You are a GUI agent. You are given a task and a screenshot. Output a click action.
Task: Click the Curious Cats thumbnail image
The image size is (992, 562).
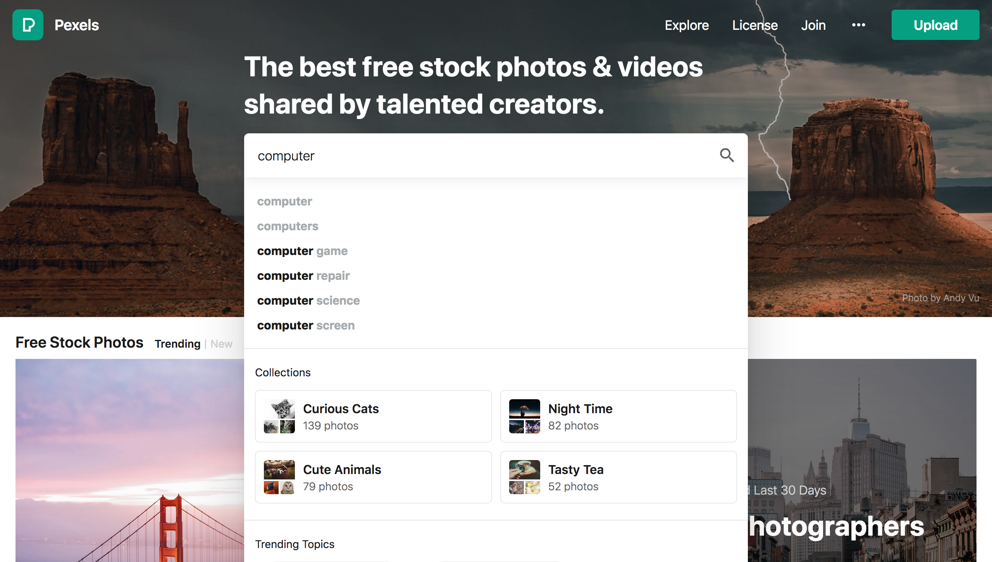tap(279, 416)
